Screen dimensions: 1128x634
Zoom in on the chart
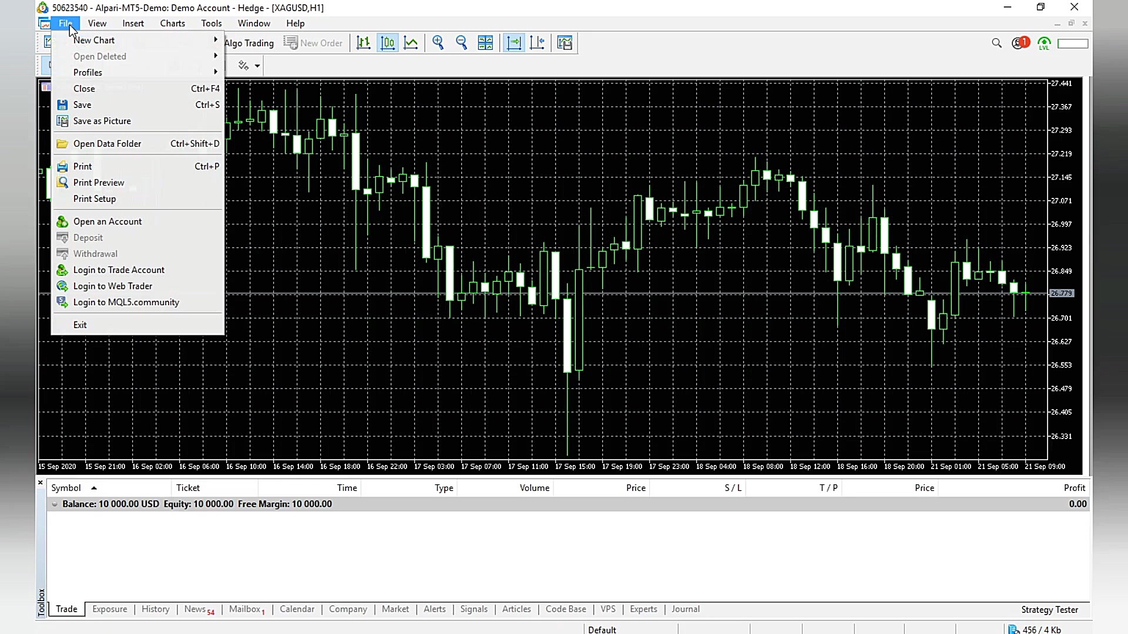point(438,43)
